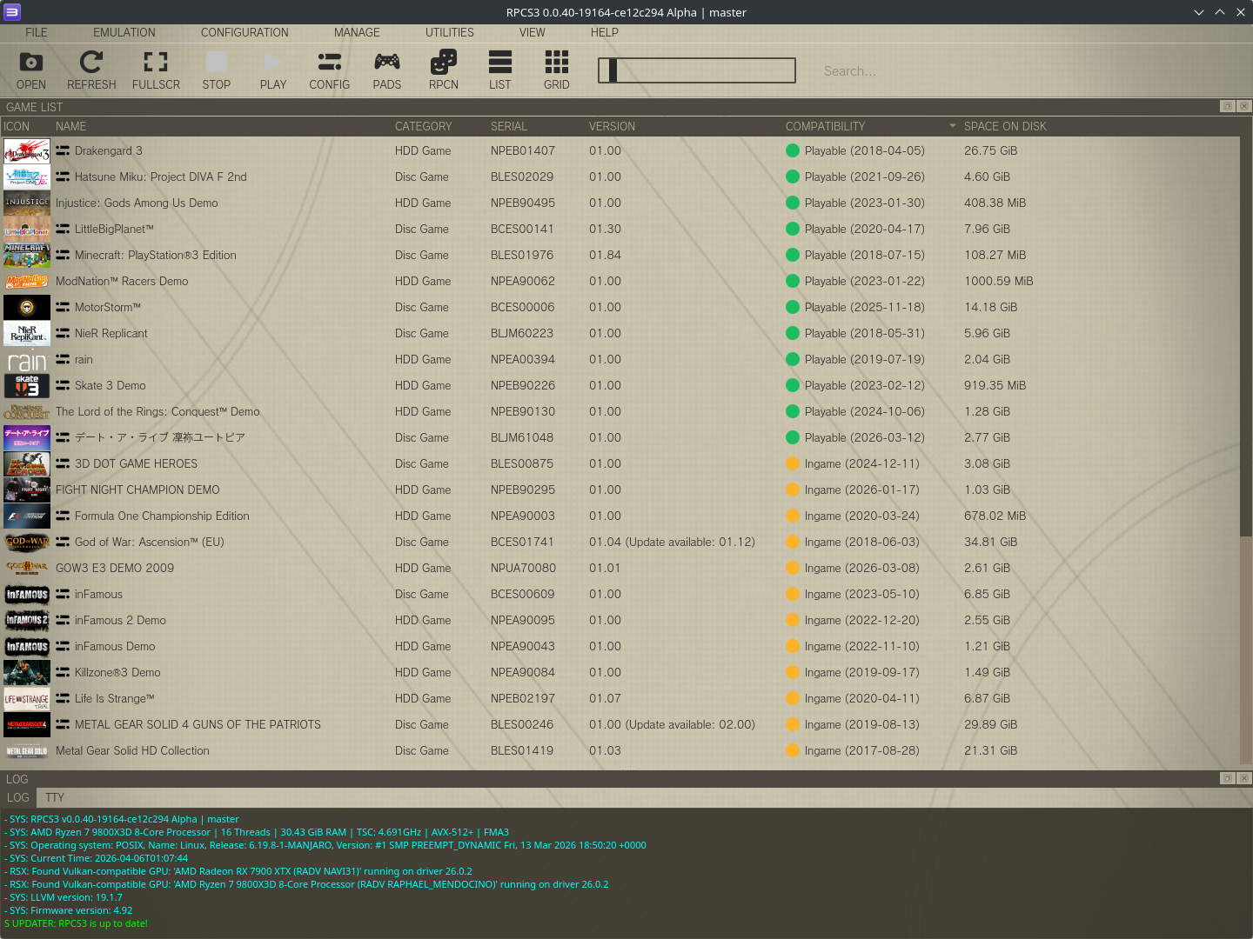Sort by the Space On Disk header
The height and width of the screenshot is (939, 1253).
point(1005,126)
